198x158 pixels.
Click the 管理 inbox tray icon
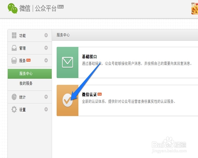click(x=14, y=48)
